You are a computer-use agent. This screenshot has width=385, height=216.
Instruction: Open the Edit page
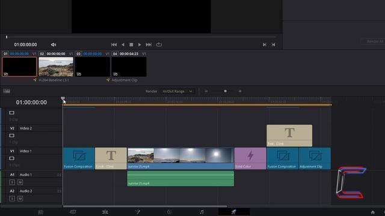[105, 212]
